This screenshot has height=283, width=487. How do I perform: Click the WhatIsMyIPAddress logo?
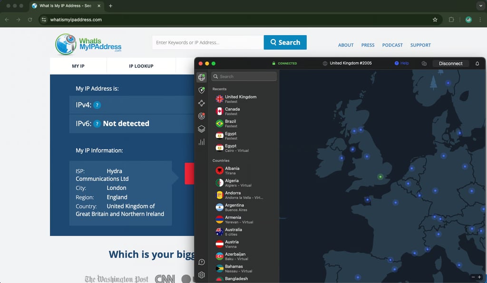click(88, 44)
